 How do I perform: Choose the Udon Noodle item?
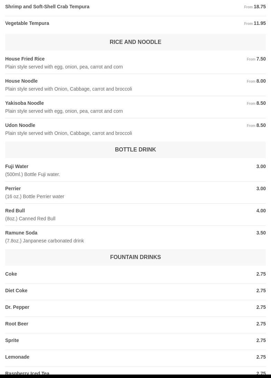point(20,125)
